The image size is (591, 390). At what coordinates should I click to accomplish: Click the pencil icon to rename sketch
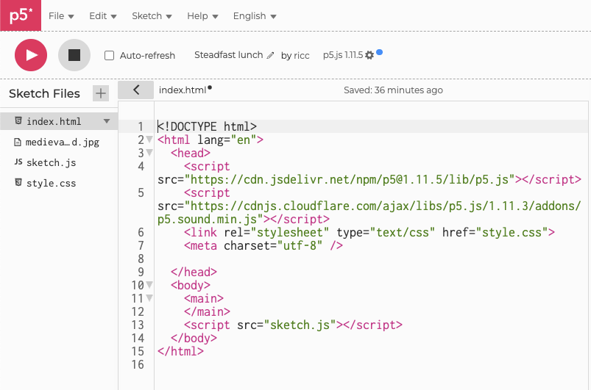tap(271, 56)
